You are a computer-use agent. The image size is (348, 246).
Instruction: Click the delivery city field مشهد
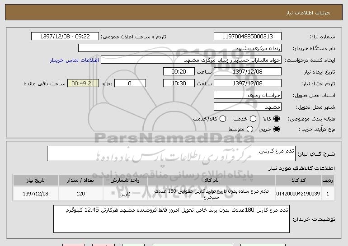pyautogui.click(x=248, y=107)
